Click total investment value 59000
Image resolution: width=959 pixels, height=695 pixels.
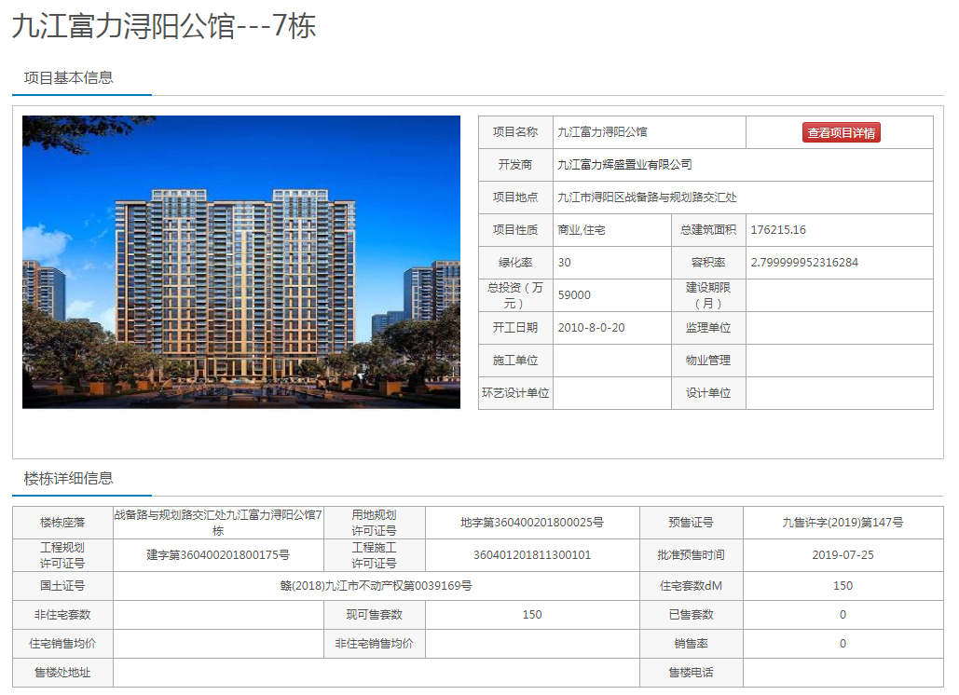click(574, 295)
